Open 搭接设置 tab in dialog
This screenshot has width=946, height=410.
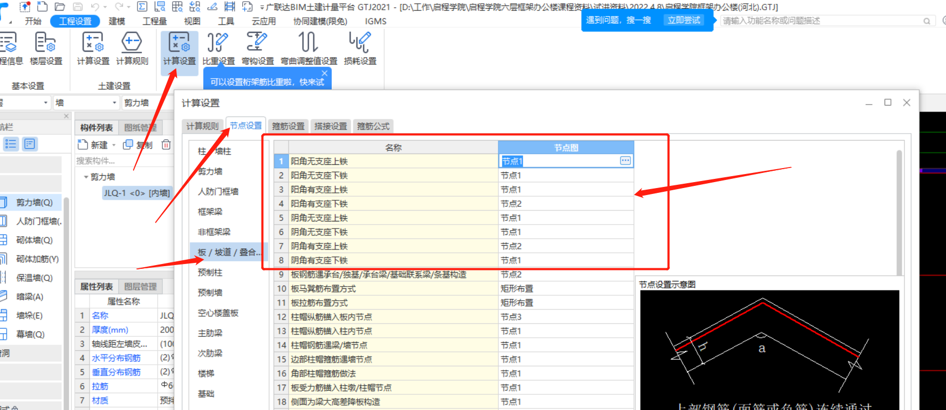click(x=331, y=126)
